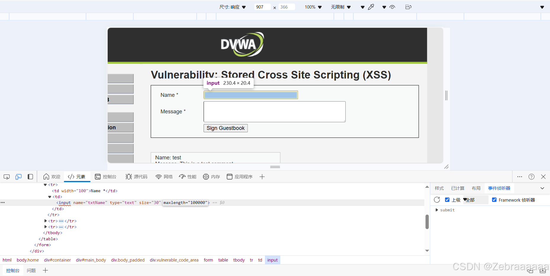Expand the third collapsed tr node
This screenshot has width=550, height=276.
45,227
